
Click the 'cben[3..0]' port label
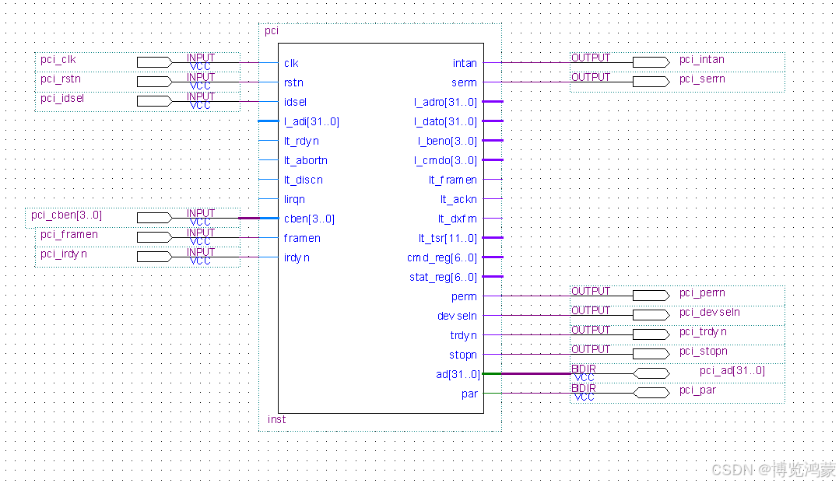(309, 219)
